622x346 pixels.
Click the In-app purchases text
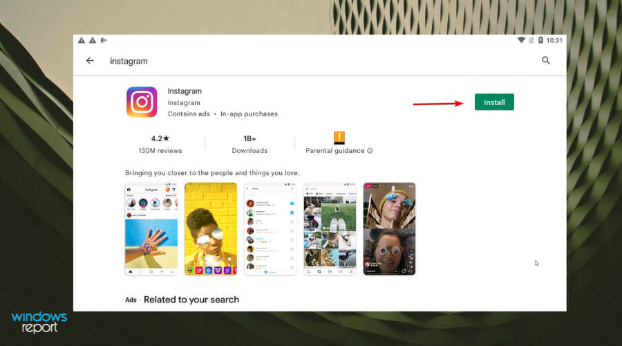pos(249,114)
